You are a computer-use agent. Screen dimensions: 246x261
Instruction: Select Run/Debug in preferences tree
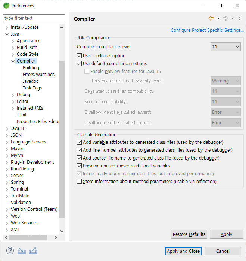[22, 169]
